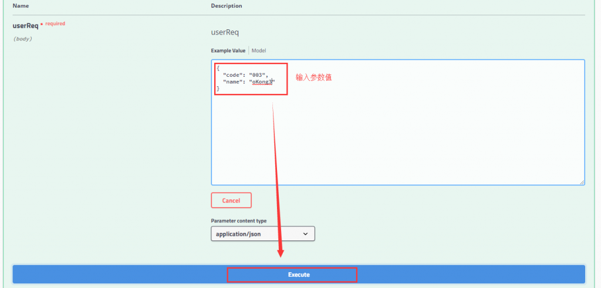The image size is (601, 288).
Task: Click the userReq description text
Action: coord(225,32)
